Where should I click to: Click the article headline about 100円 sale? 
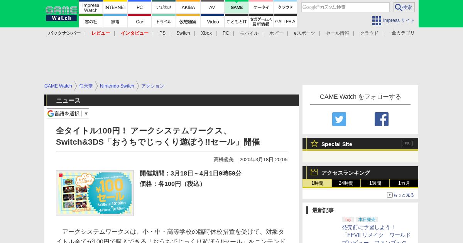pyautogui.click(x=158, y=136)
